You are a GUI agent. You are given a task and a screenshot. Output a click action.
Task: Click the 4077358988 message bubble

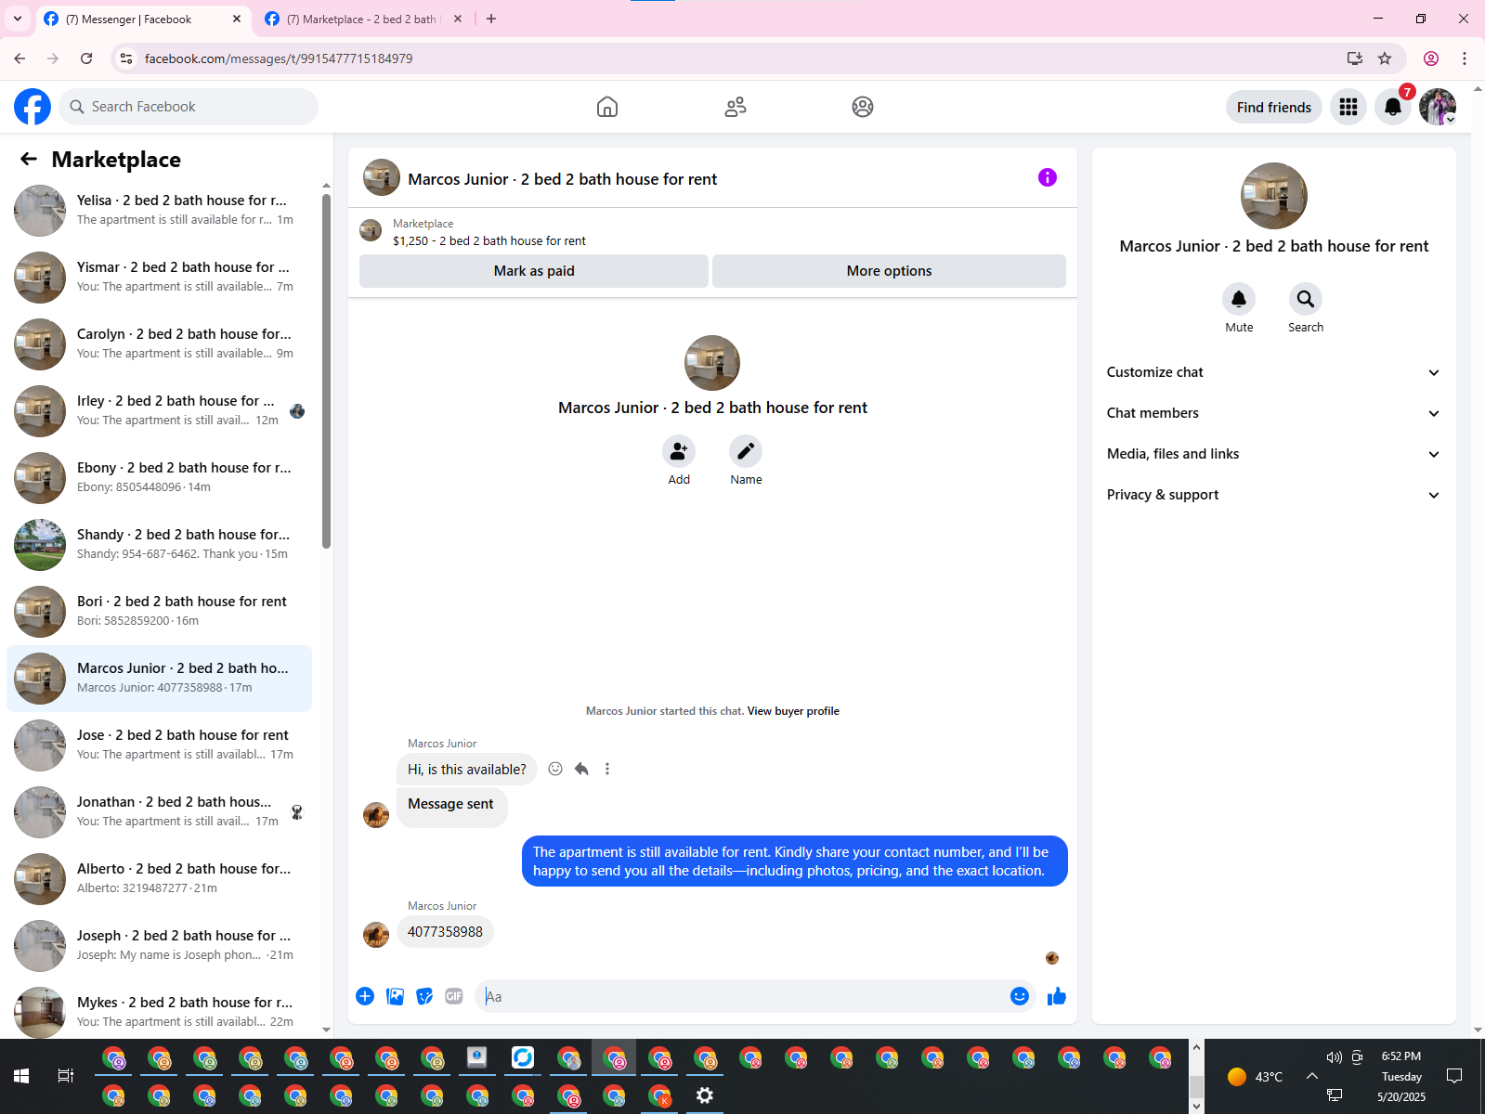[x=445, y=932]
